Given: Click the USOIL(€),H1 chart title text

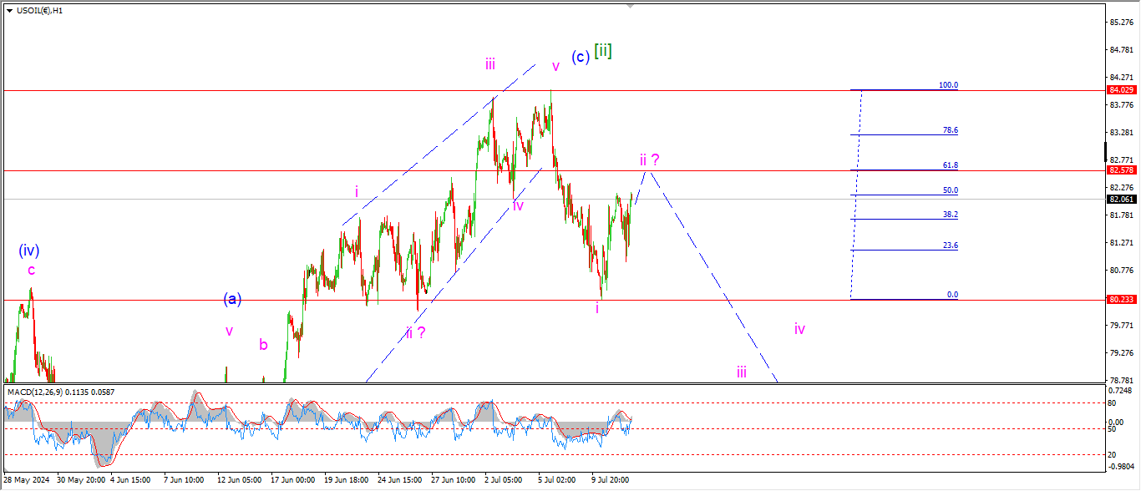Looking at the screenshot, I should click(x=39, y=10).
